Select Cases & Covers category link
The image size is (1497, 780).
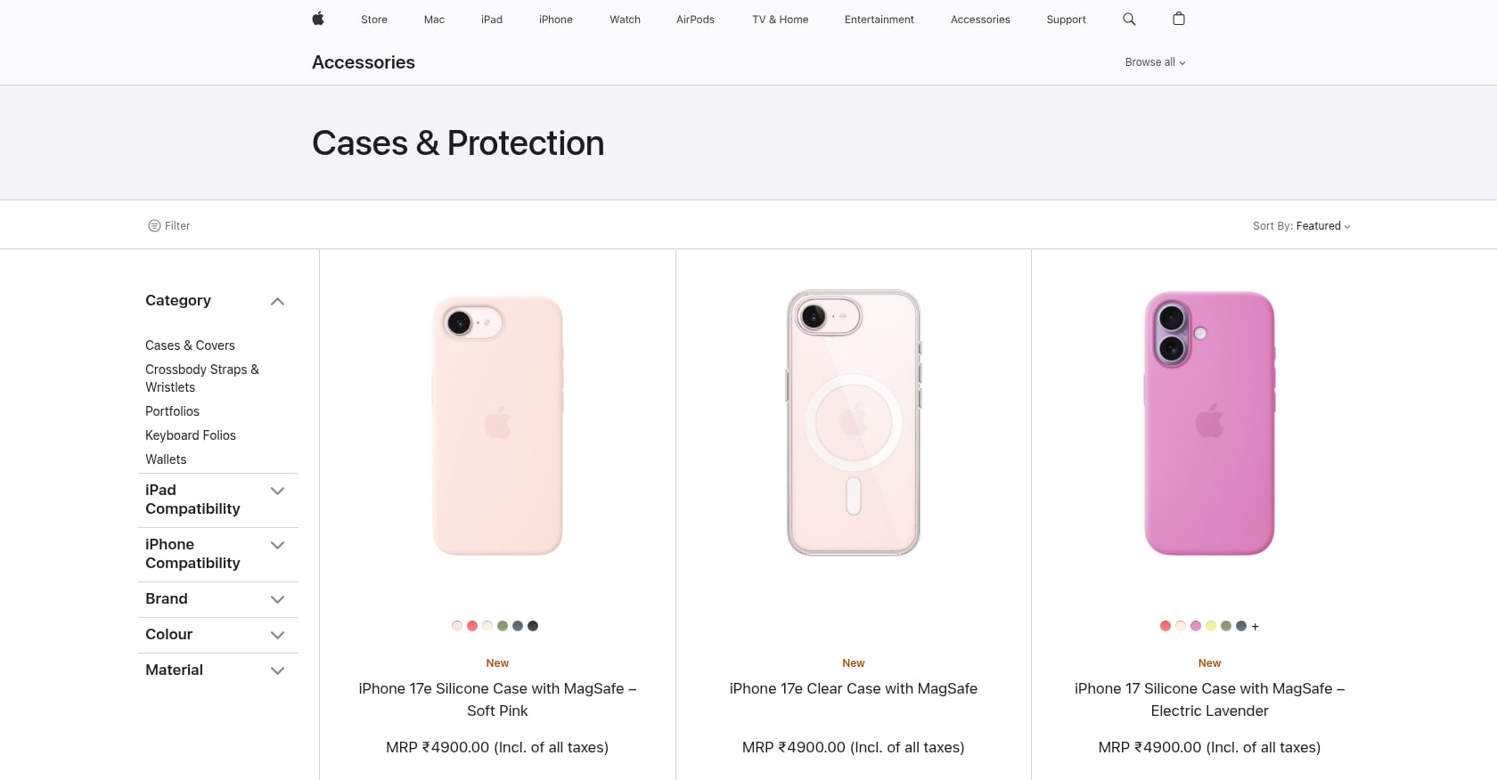point(190,345)
